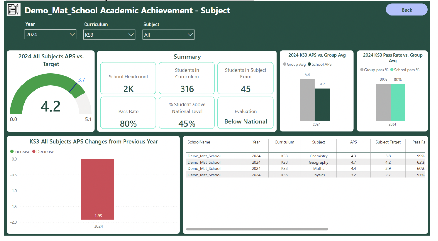The height and width of the screenshot is (241, 438).
Task: Click the Students in Subject Exam 45 card
Action: coord(245,78)
